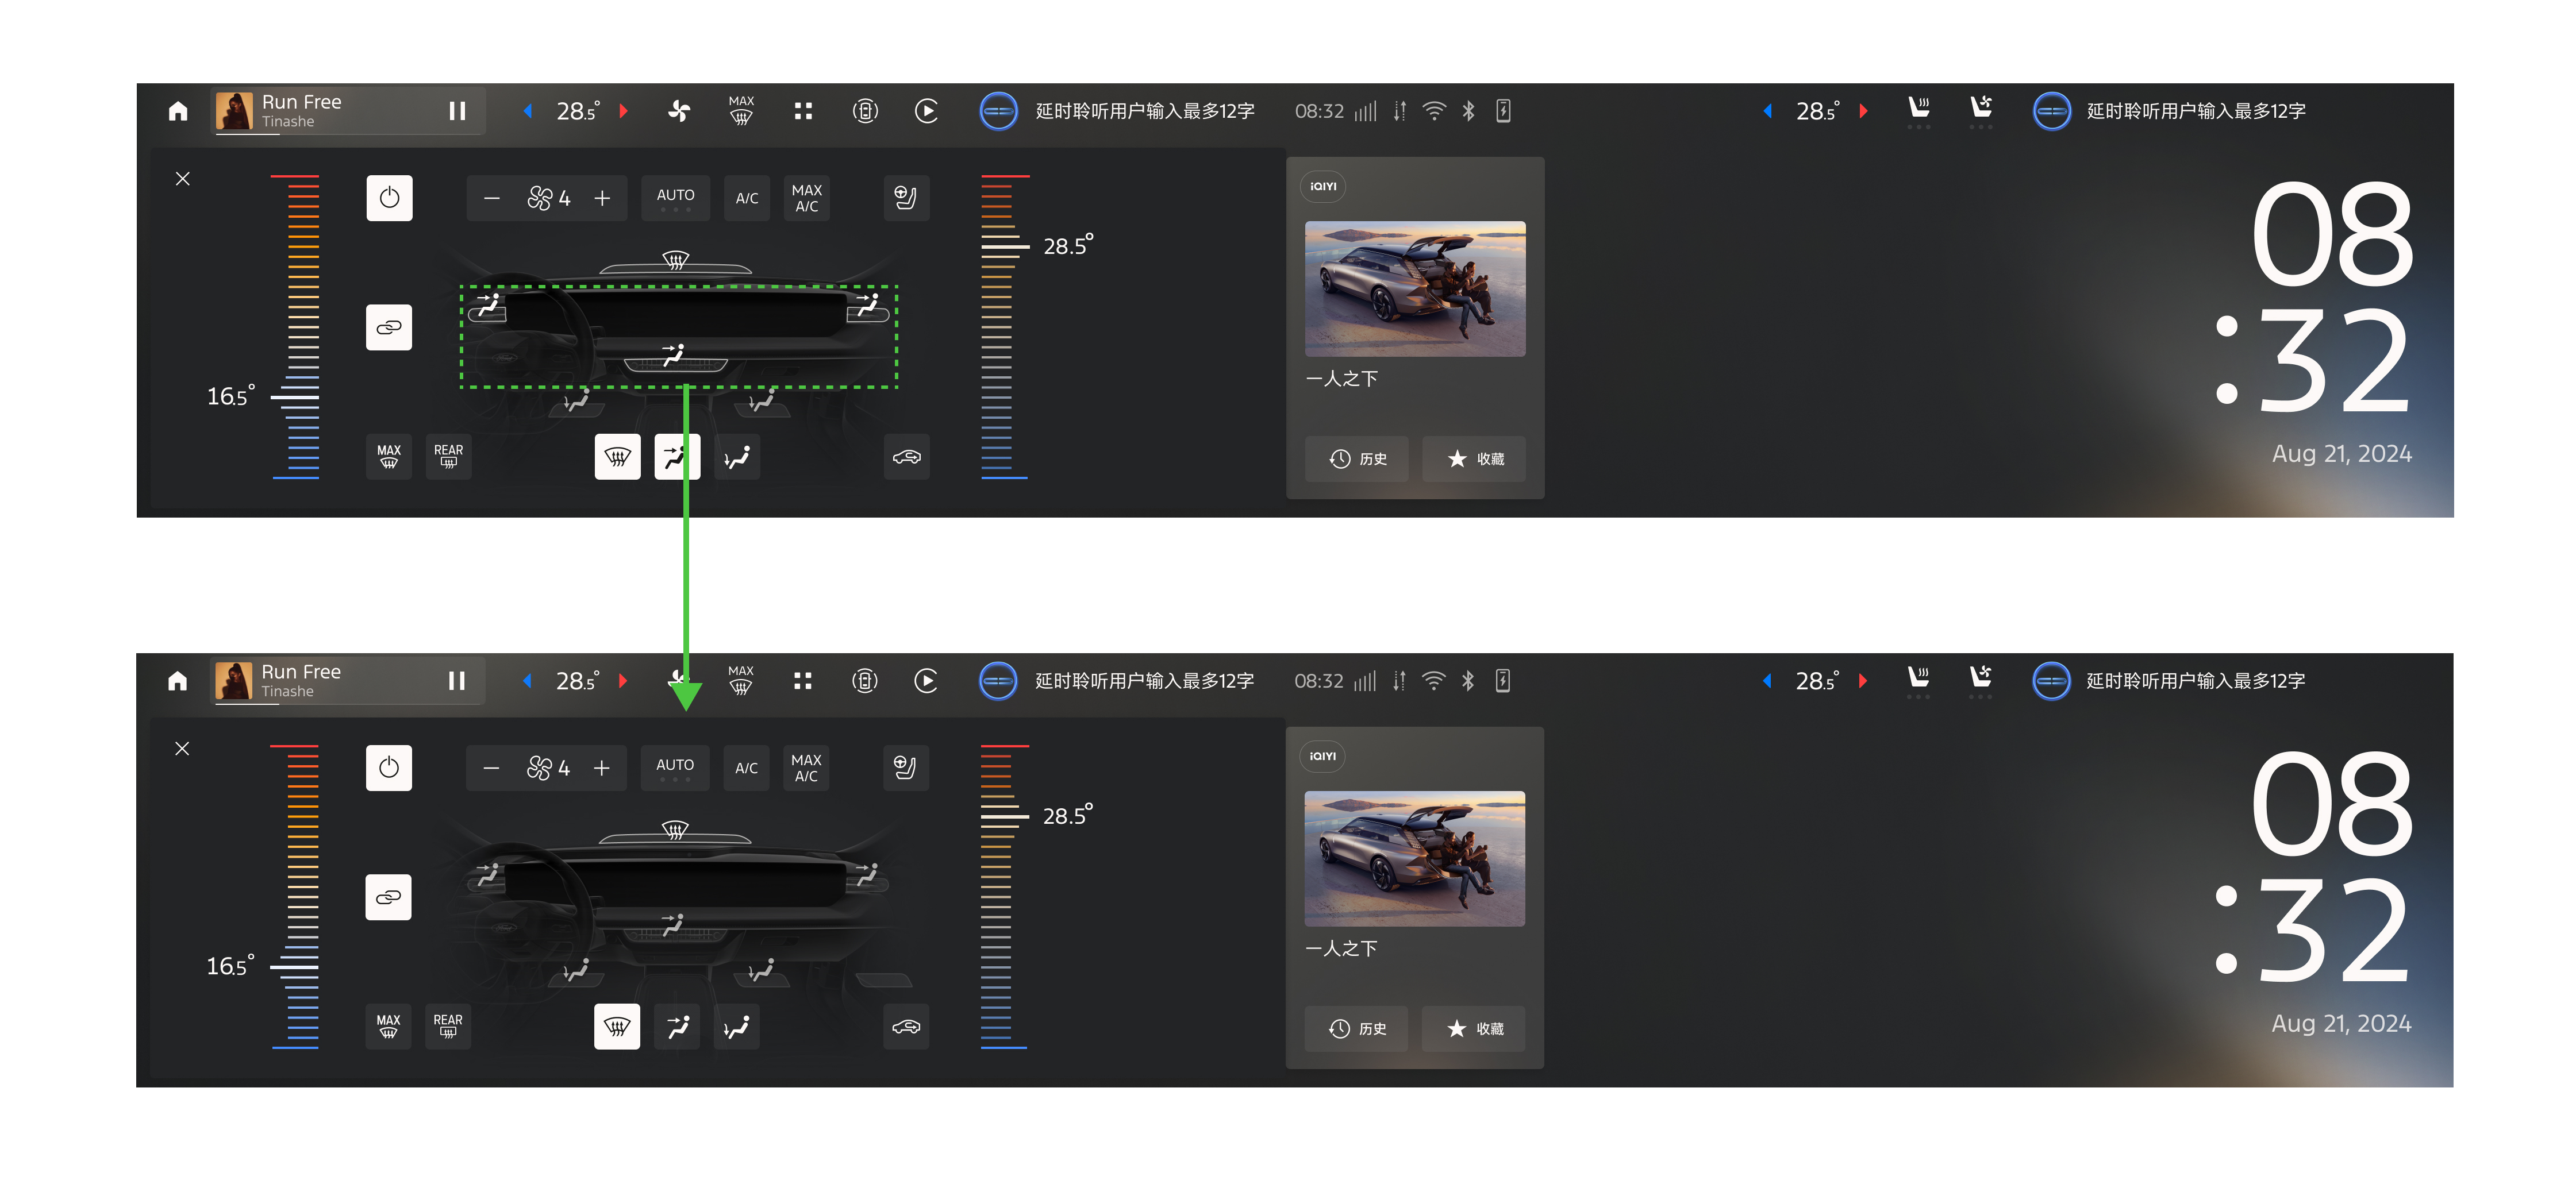Open 历史 history button in top media card

(1357, 458)
